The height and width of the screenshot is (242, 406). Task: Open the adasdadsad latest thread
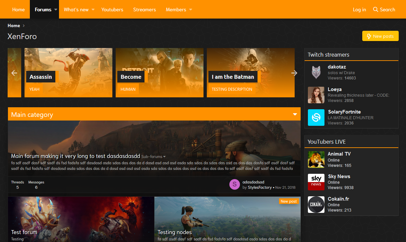pyautogui.click(x=254, y=182)
